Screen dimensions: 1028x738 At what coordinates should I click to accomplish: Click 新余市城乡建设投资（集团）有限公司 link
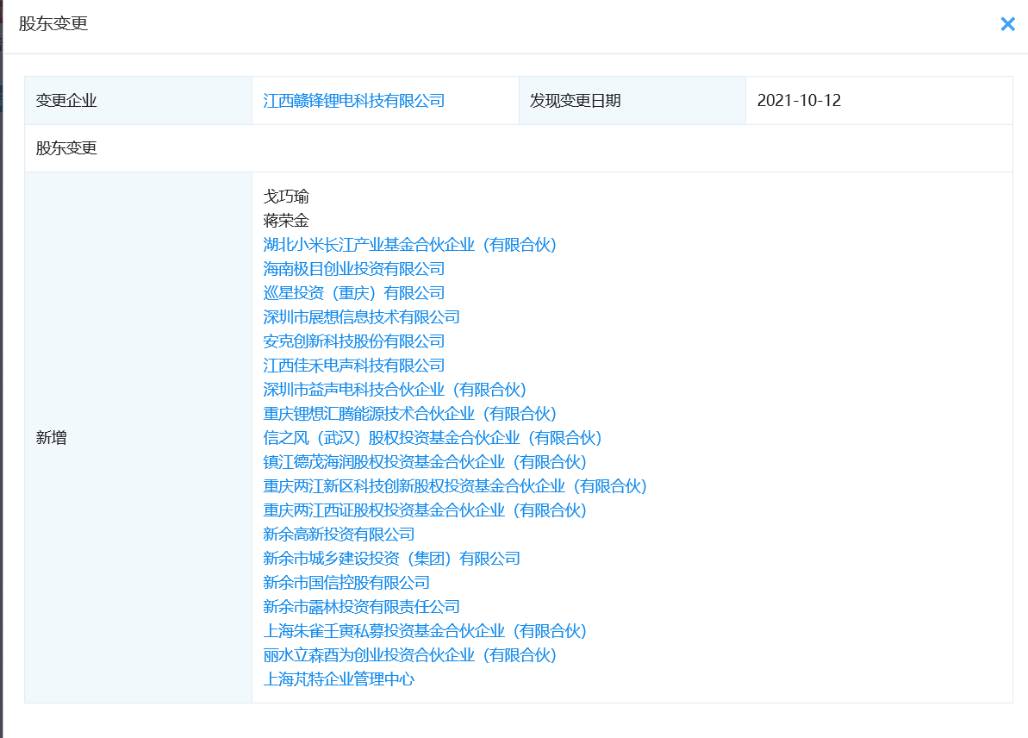click(x=391, y=559)
